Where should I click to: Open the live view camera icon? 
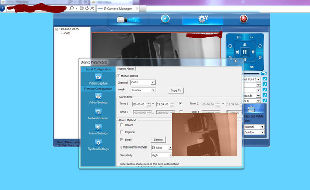pyautogui.click(x=128, y=19)
